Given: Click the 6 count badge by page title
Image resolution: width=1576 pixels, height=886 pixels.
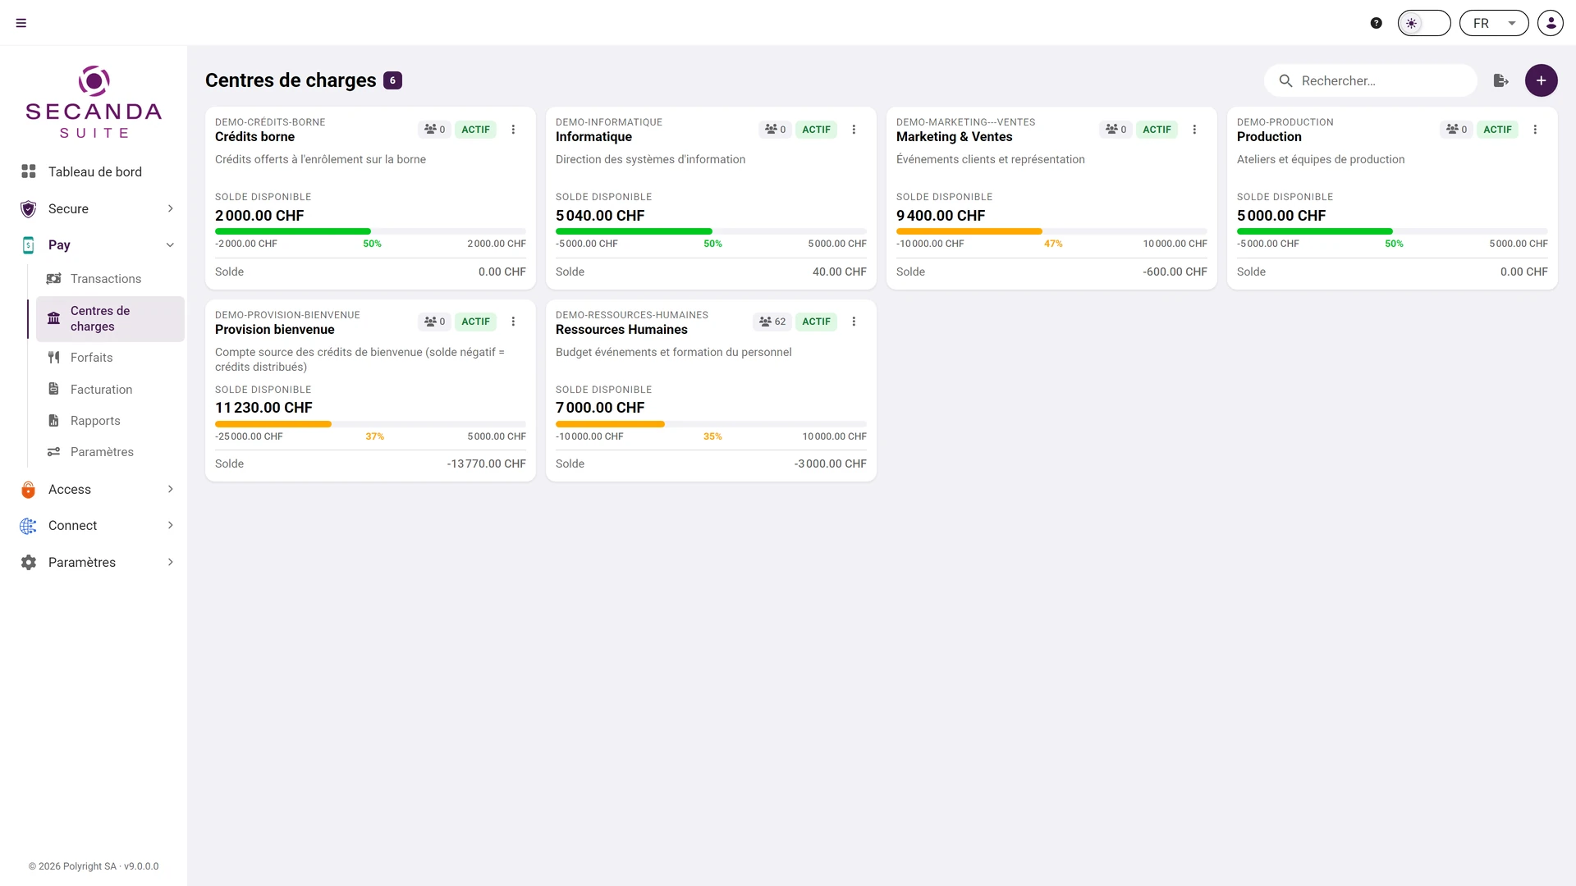Looking at the screenshot, I should (392, 80).
